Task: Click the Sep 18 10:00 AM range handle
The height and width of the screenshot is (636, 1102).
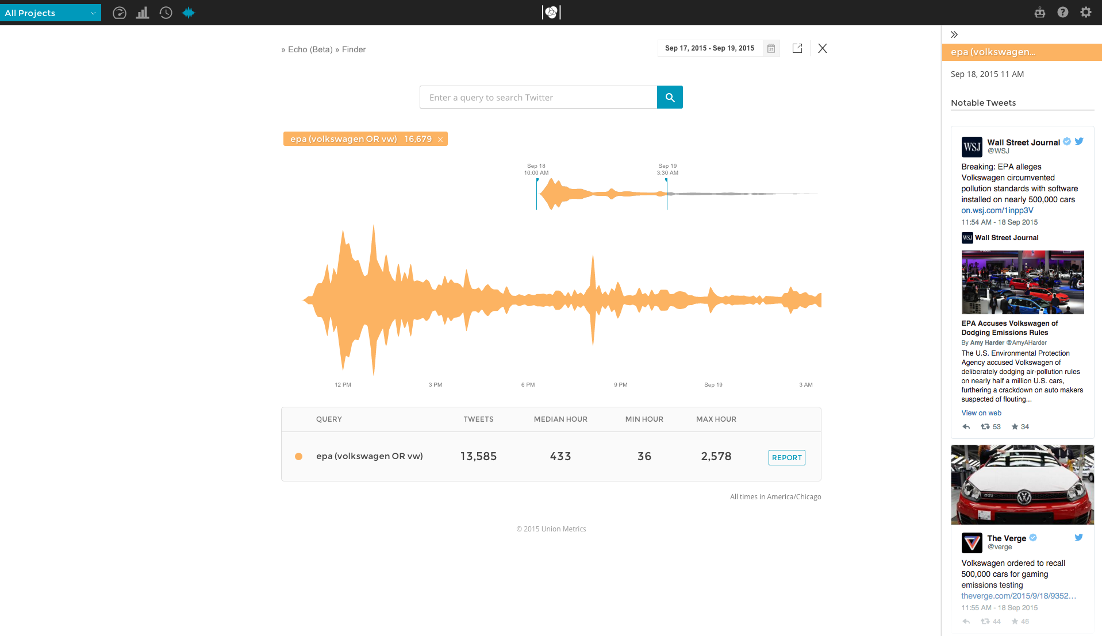Action: tap(537, 194)
